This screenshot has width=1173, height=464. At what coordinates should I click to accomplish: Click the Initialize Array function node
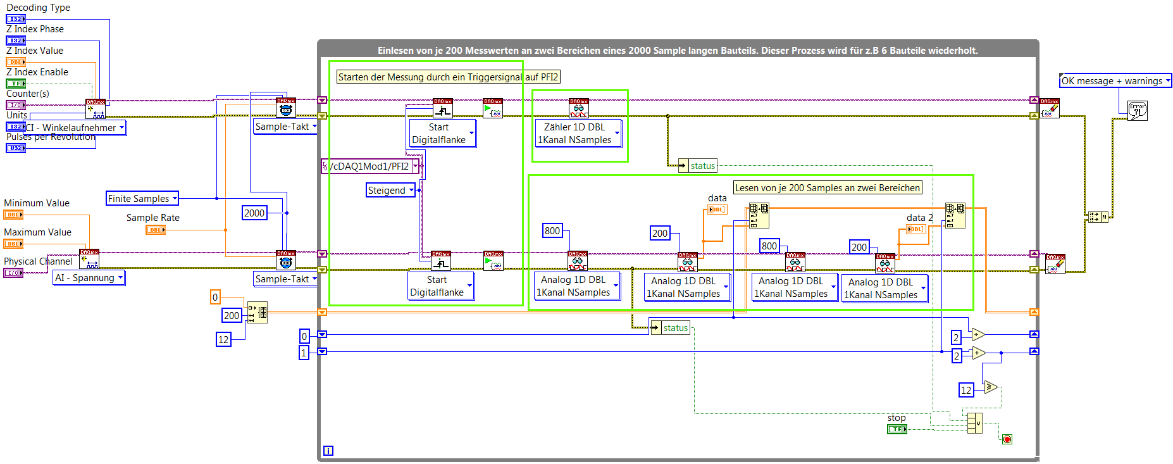tap(258, 313)
